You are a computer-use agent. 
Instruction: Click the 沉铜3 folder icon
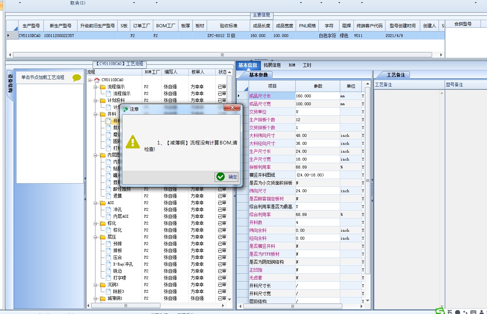click(x=103, y=285)
